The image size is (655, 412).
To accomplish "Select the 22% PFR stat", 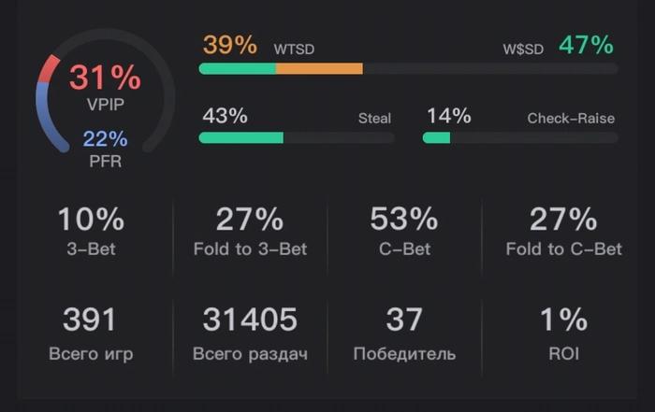I will (105, 140).
